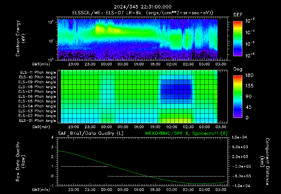Click the Electron Energy (eV) axis label

20,38
